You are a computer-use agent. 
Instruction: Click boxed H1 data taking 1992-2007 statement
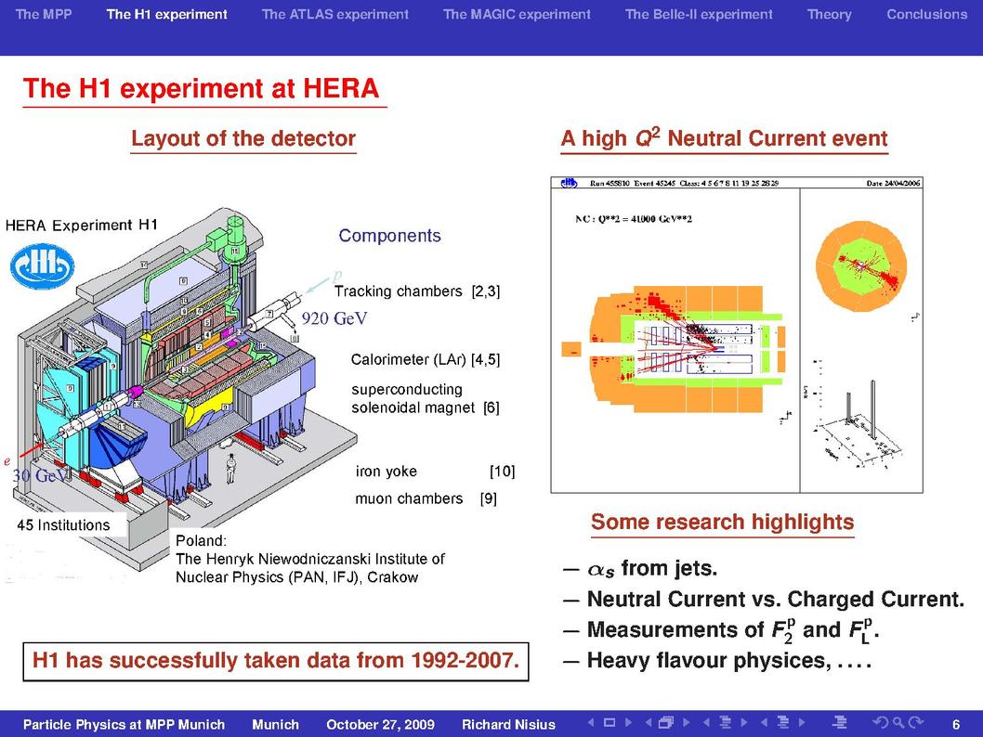tap(276, 661)
